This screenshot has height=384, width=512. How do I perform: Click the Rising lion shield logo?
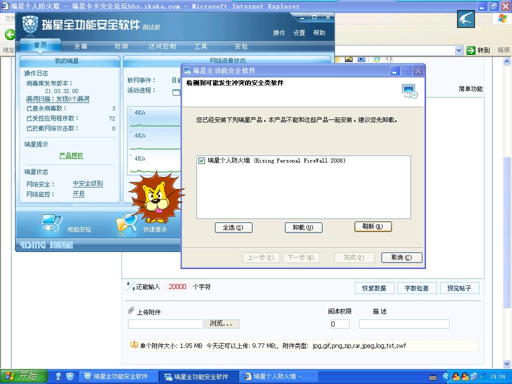[30, 25]
